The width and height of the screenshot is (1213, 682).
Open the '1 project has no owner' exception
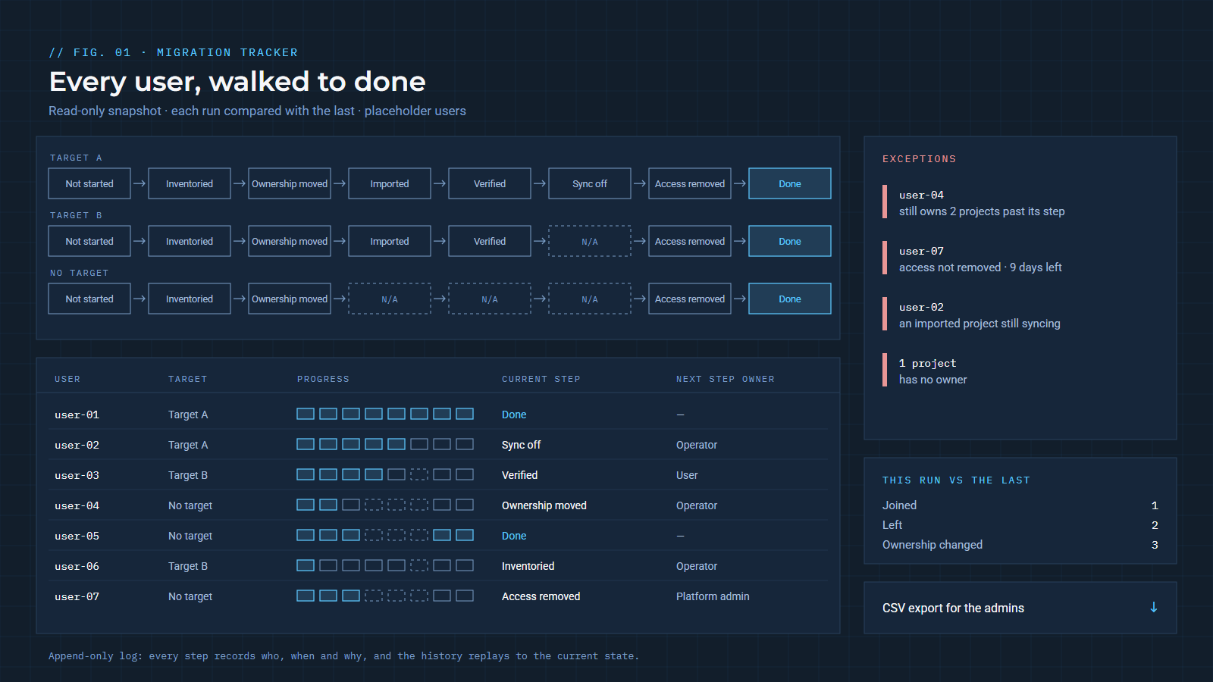click(926, 371)
